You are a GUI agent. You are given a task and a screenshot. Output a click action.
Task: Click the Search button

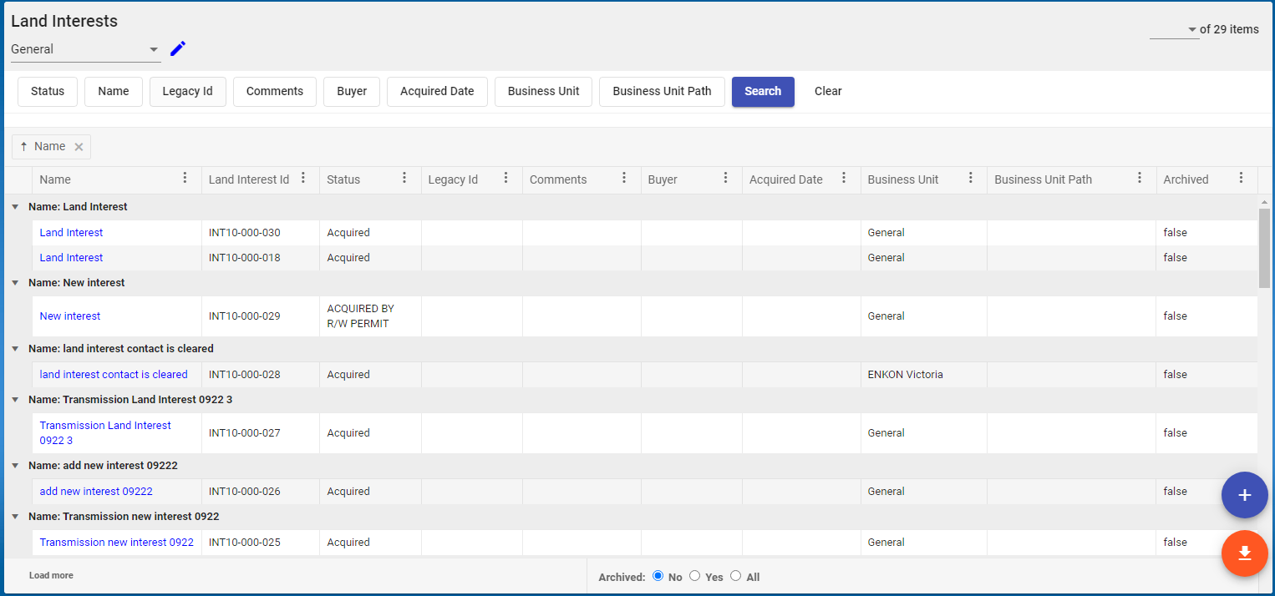pyautogui.click(x=762, y=92)
